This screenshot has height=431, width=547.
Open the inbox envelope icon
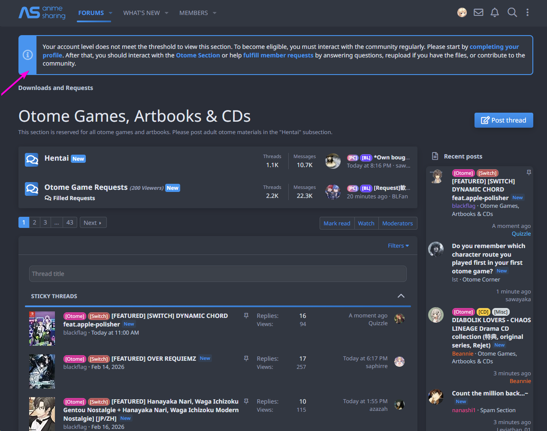click(478, 12)
